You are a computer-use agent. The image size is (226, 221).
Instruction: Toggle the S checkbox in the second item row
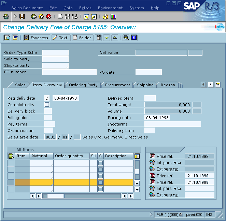click(100, 170)
